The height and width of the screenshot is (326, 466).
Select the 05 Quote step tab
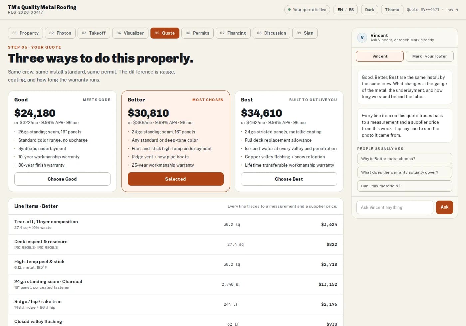165,33
